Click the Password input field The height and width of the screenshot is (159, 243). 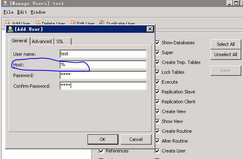coord(103,75)
